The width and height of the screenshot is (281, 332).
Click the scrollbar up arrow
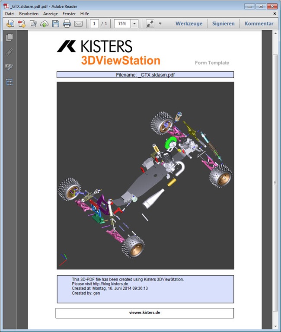[275, 33]
